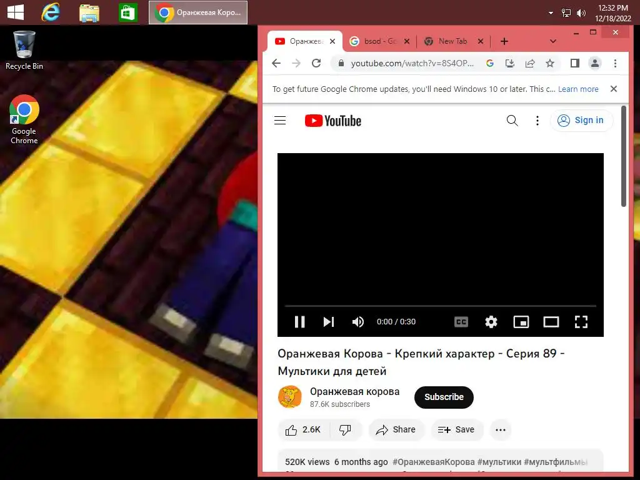This screenshot has width=640, height=480.
Task: Switch to the New Tab tab
Action: (452, 41)
